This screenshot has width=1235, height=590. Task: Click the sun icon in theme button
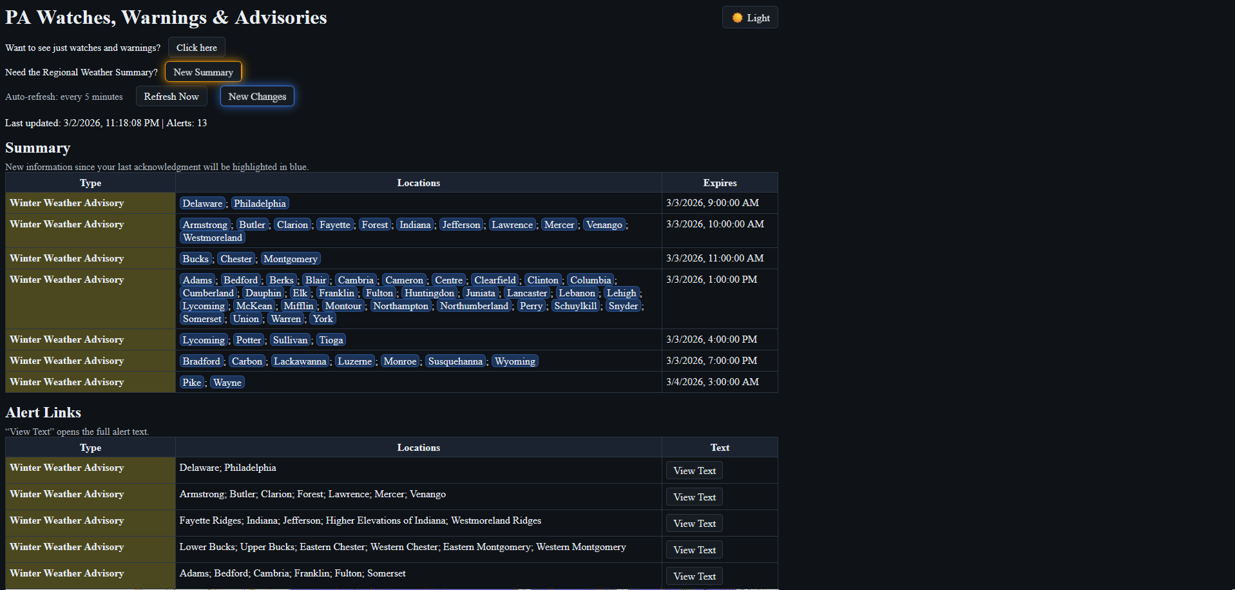[737, 18]
